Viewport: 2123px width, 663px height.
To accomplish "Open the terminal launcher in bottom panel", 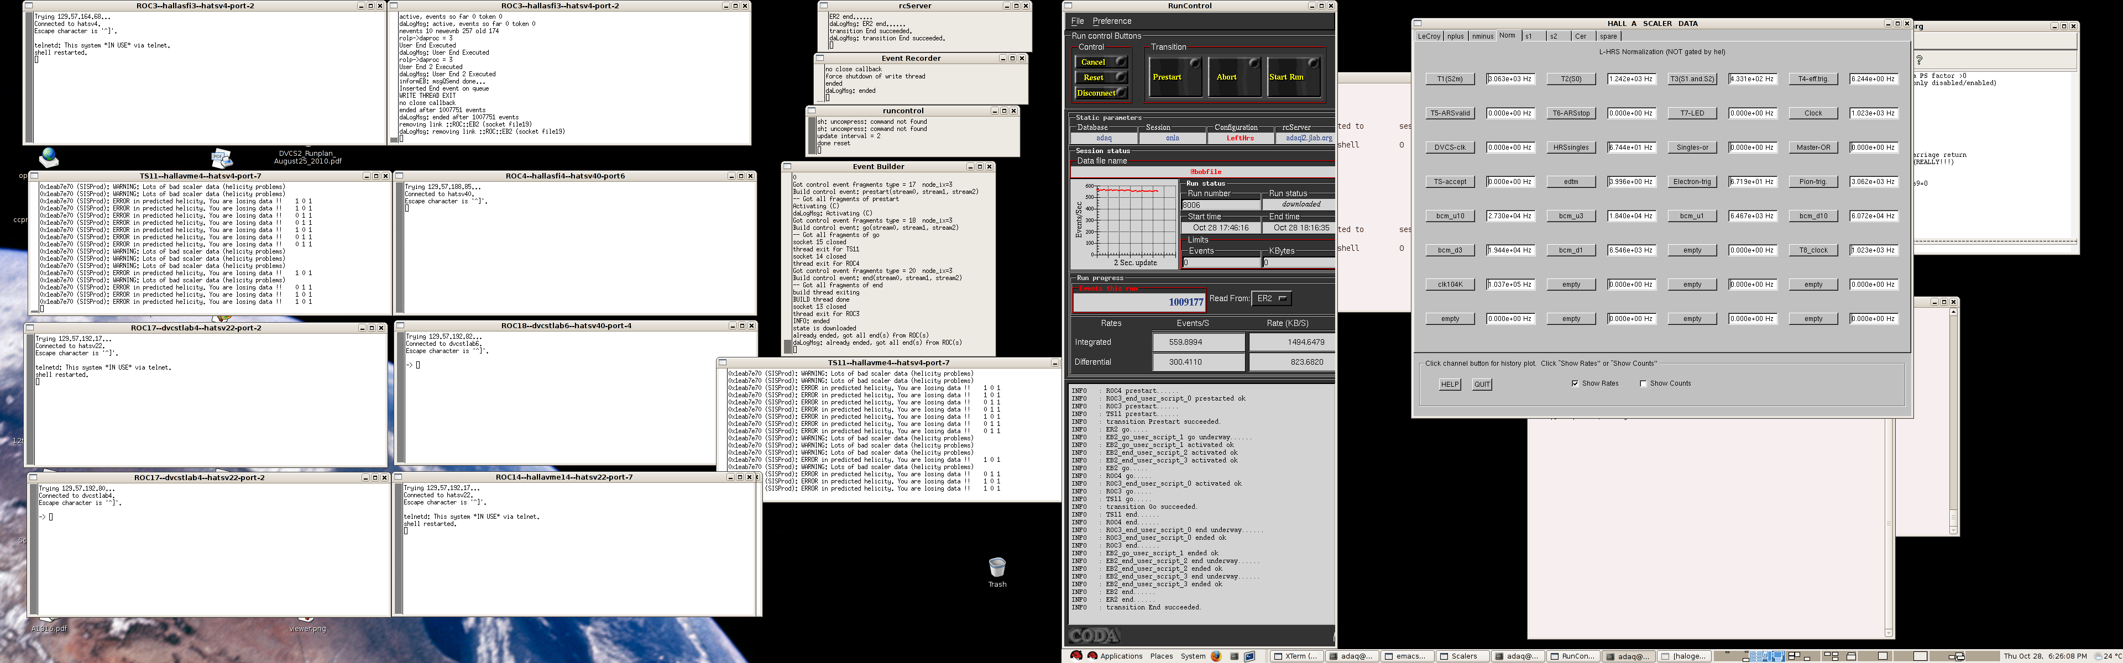I will coord(1249,656).
